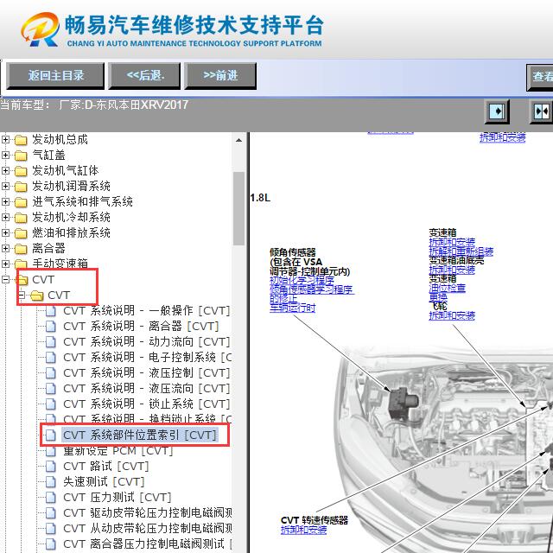The width and height of the screenshot is (553, 553).
Task: Click the double-arrow split panel icon
Action: (542, 111)
